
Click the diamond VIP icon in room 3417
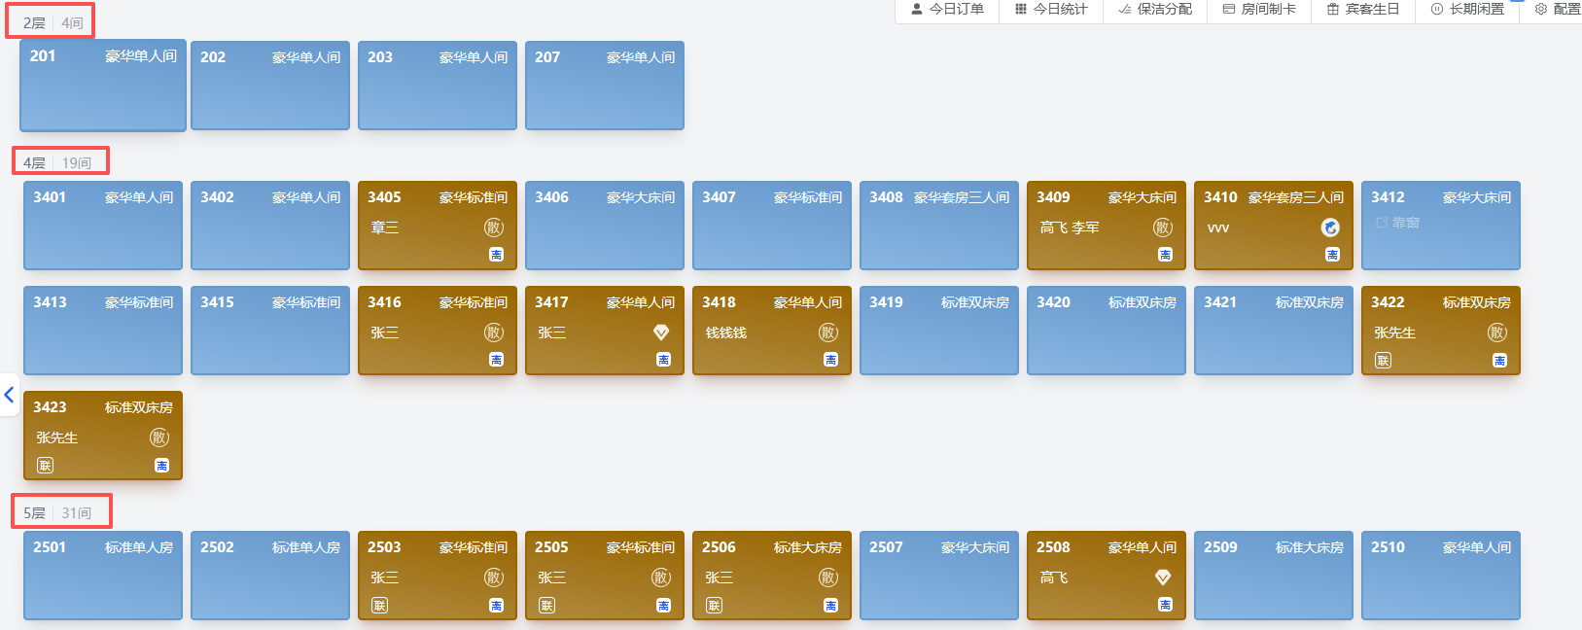point(661,332)
